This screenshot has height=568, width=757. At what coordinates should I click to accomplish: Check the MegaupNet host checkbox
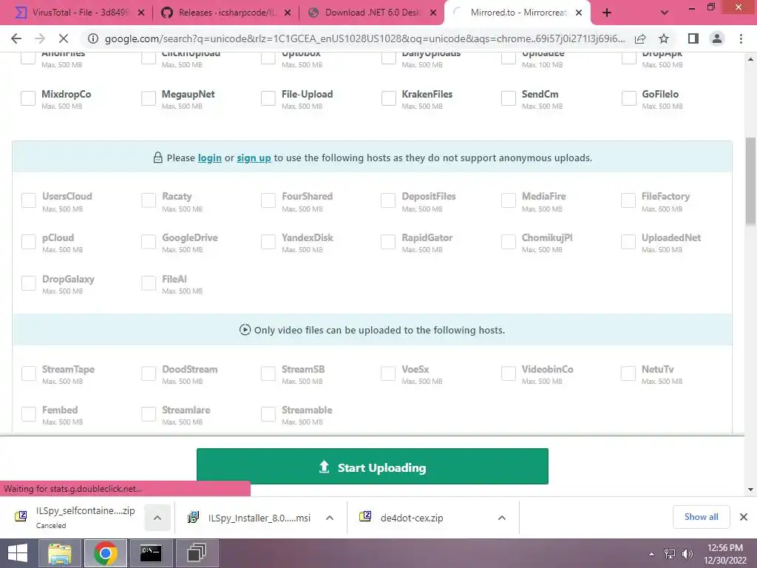click(148, 98)
